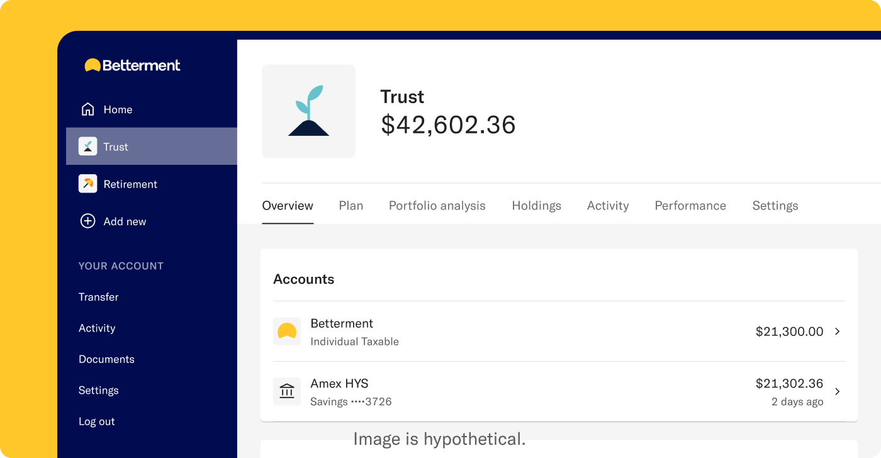Select the Betterment sun icon next to Individual Taxable
This screenshot has width=881, height=458.
point(287,331)
